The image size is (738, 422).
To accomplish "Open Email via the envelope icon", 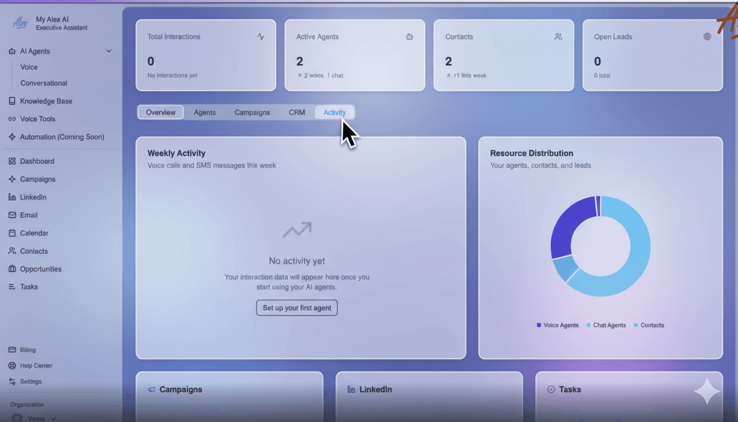I will 12,215.
